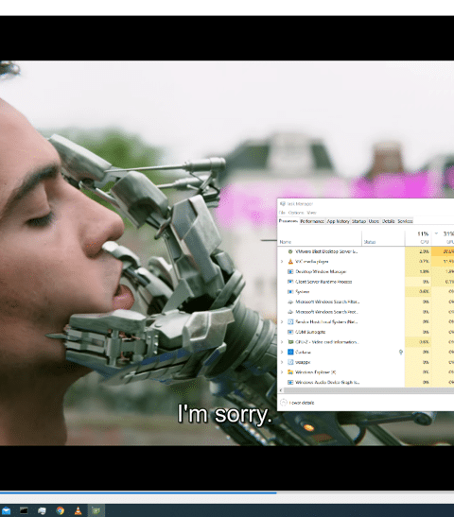
Task: Click the "0.7%" CPU value for VLC media player
Action: pyautogui.click(x=425, y=262)
